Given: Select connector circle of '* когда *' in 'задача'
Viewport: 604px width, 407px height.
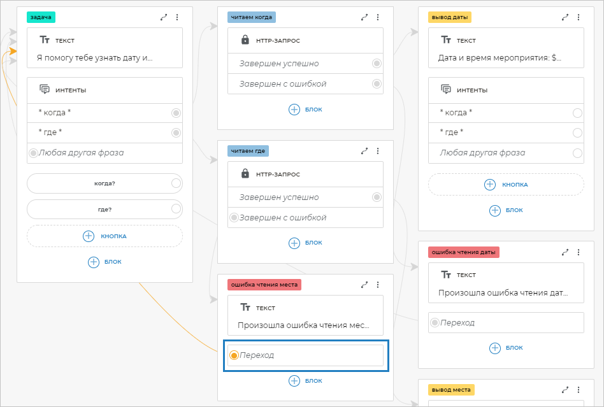Looking at the screenshot, I should tap(176, 113).
